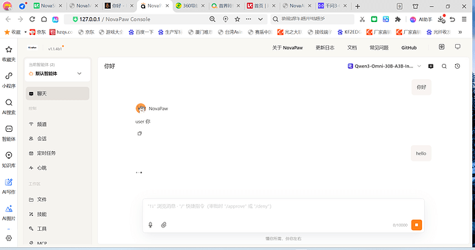Open the AI写作 sidebar icon
The image size is (475, 250).
[x=9, y=182]
